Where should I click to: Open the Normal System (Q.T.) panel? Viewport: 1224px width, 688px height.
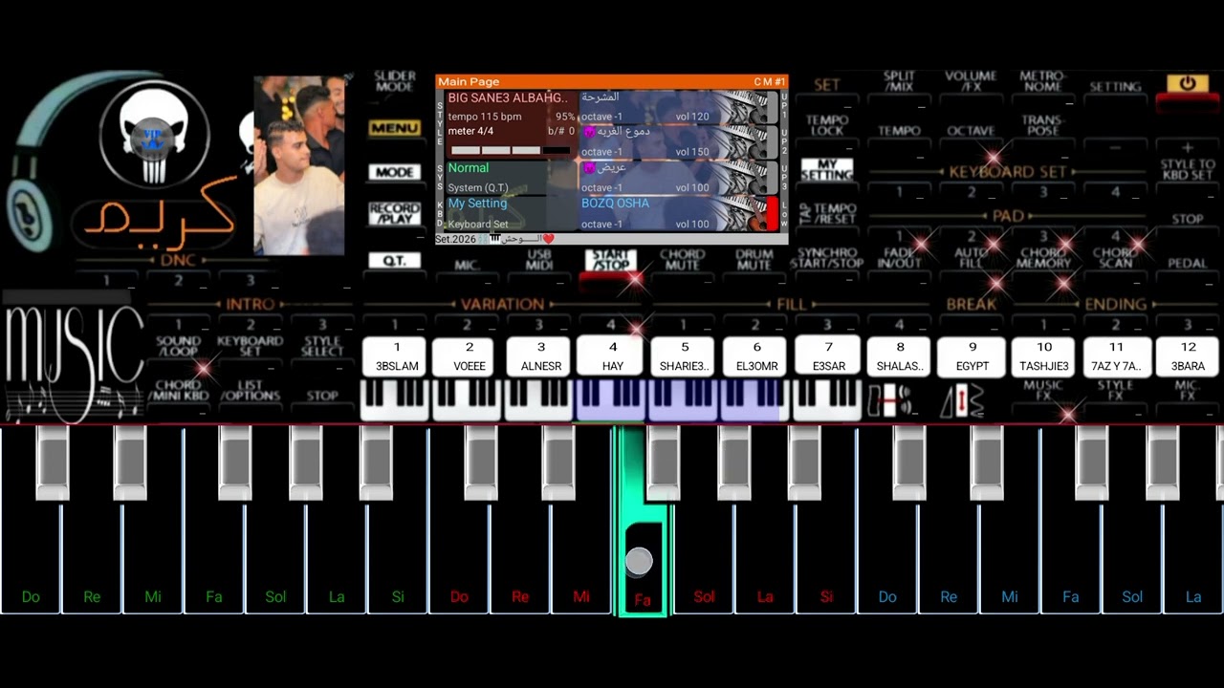tap(511, 178)
